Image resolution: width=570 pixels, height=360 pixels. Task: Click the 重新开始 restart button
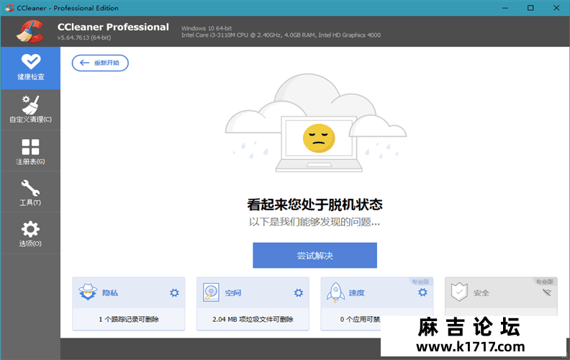pyautogui.click(x=100, y=63)
